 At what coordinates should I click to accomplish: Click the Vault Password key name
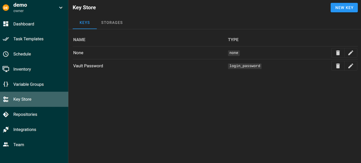coord(88,66)
